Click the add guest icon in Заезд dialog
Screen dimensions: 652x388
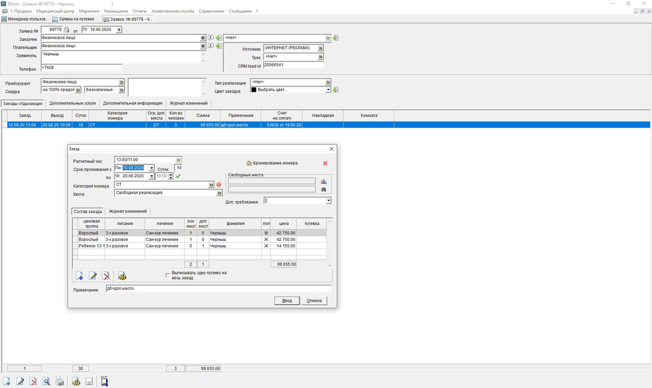[x=79, y=276]
